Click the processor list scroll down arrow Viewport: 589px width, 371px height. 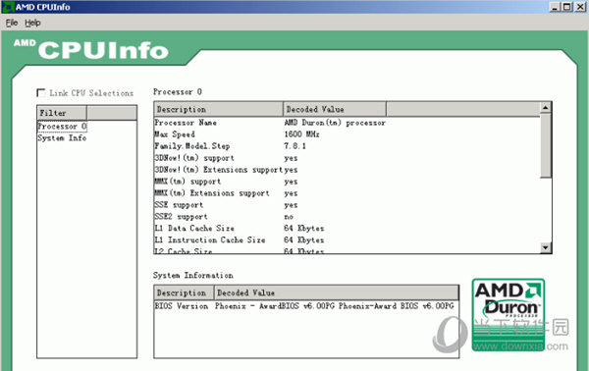point(546,247)
